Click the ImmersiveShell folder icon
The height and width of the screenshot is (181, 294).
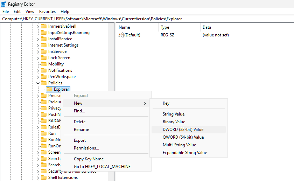coord(44,26)
